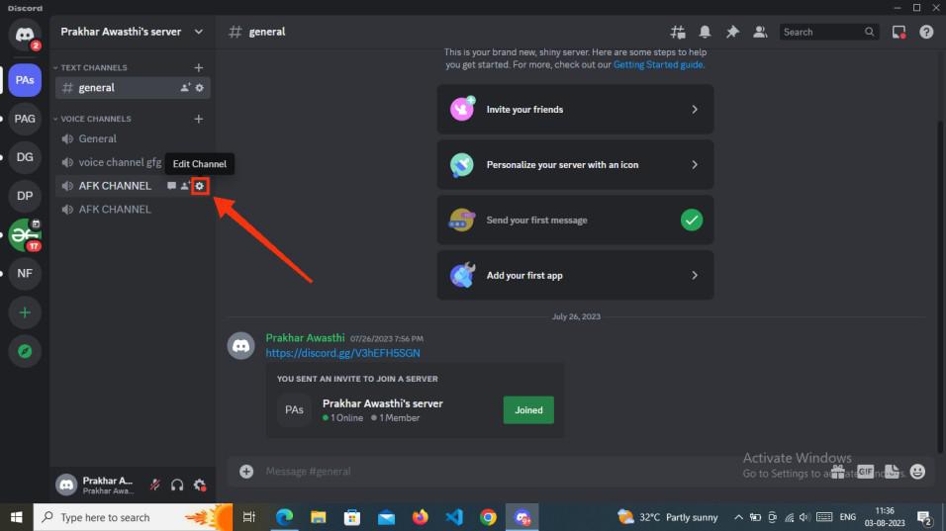Open Personalize your server with an icon
The height and width of the screenshot is (531, 946).
tap(575, 164)
